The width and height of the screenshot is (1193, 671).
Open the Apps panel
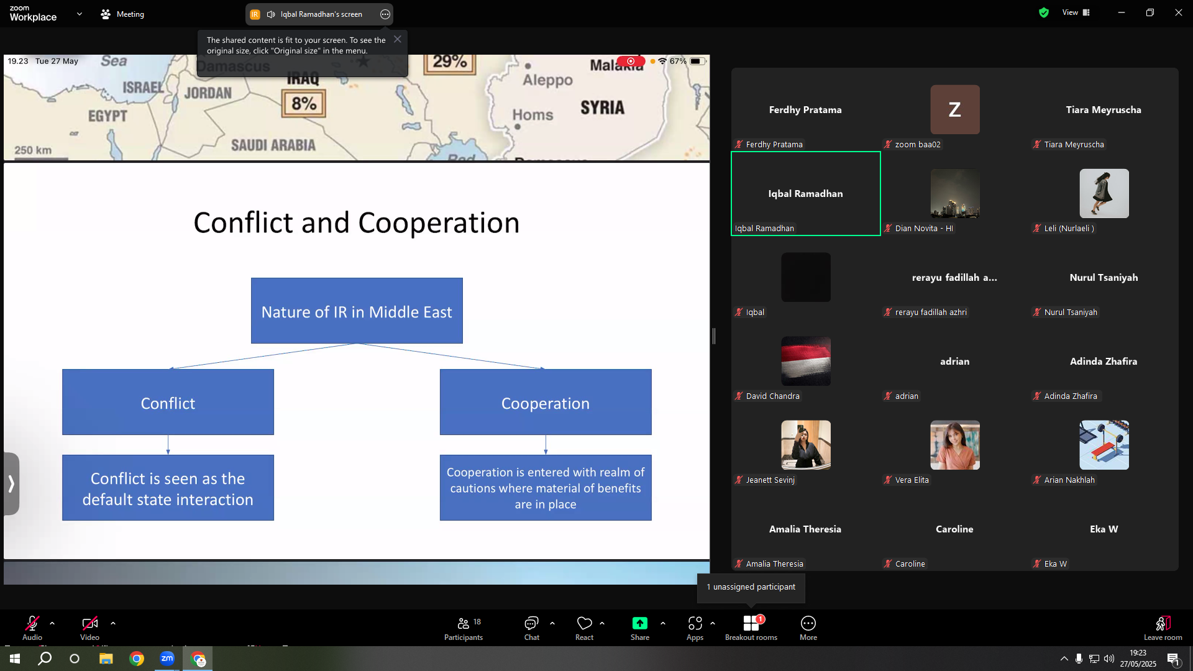(x=695, y=628)
